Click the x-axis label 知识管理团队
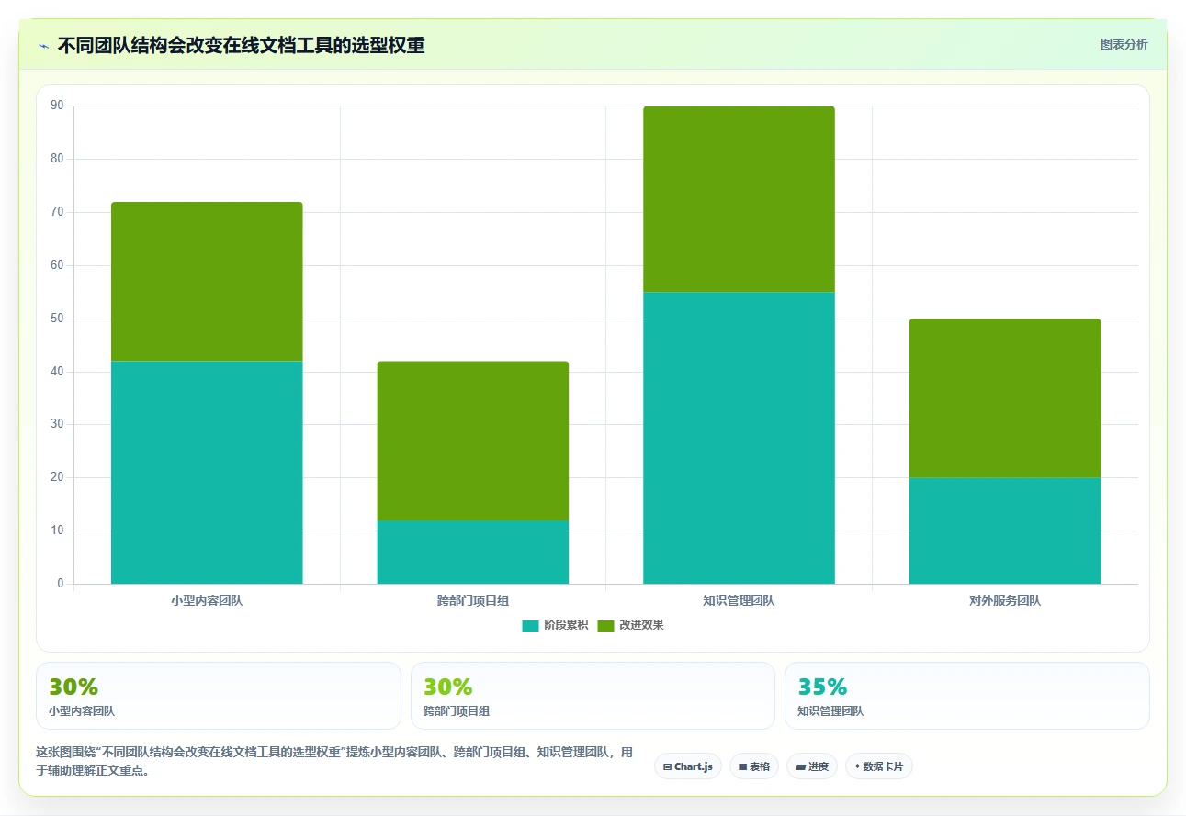 (739, 601)
